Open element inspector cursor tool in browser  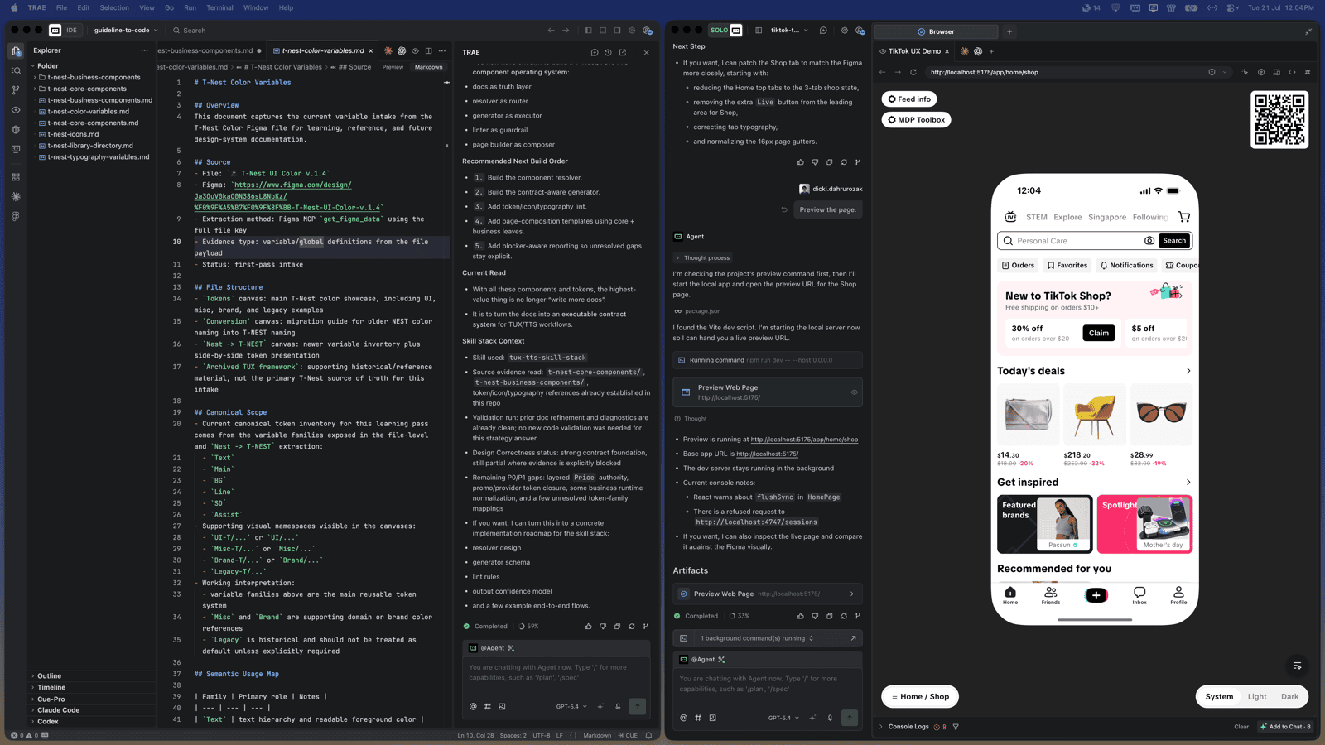1245,72
